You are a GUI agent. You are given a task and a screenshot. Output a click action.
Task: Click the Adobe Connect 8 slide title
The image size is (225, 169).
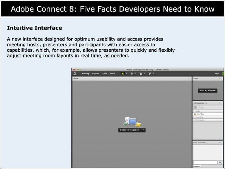[x=112, y=9]
